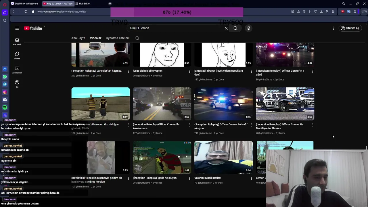The width and height of the screenshot is (368, 207).
Task: Open options for Officer Conner ile kovalamaca
Action: 189,125
